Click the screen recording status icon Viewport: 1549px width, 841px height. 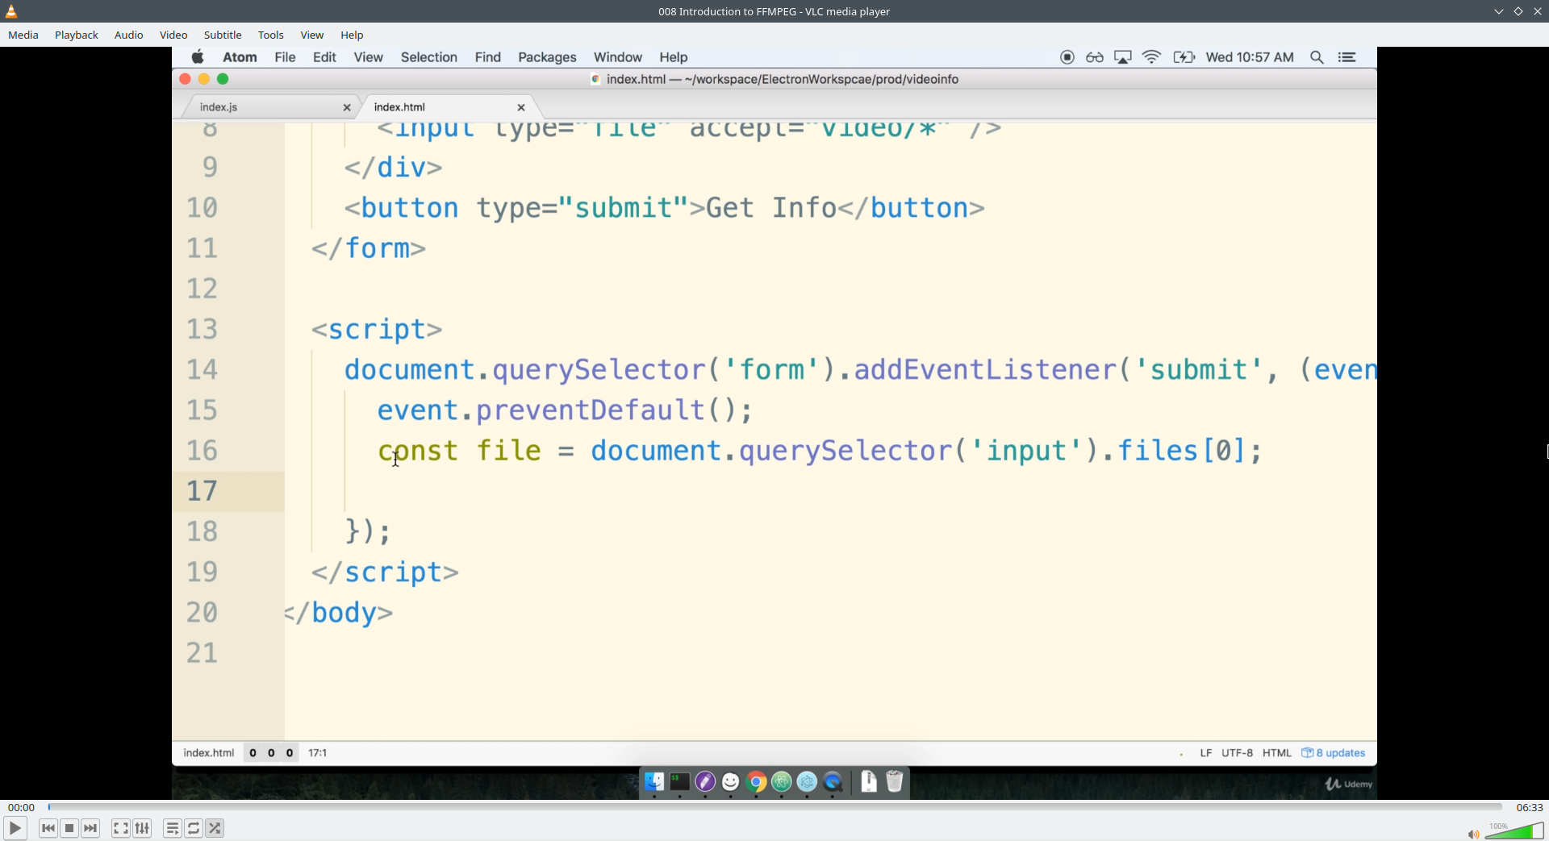click(x=1067, y=57)
